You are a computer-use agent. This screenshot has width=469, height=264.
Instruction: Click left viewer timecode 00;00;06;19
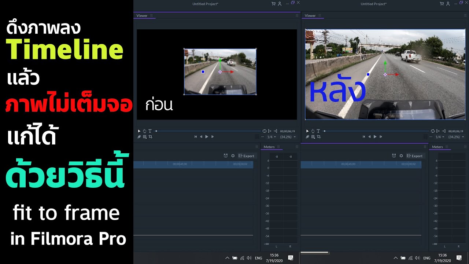coord(287,131)
